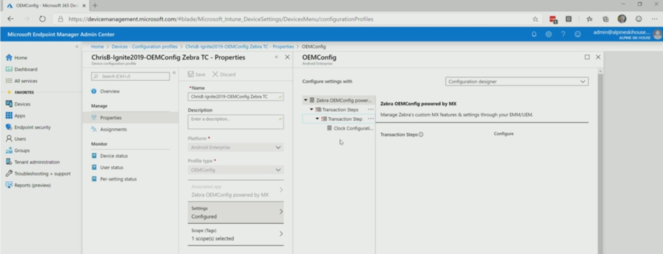The width and height of the screenshot is (663, 254).
Task: Show Transaction Steps info tooltip icon
Action: tap(421, 134)
